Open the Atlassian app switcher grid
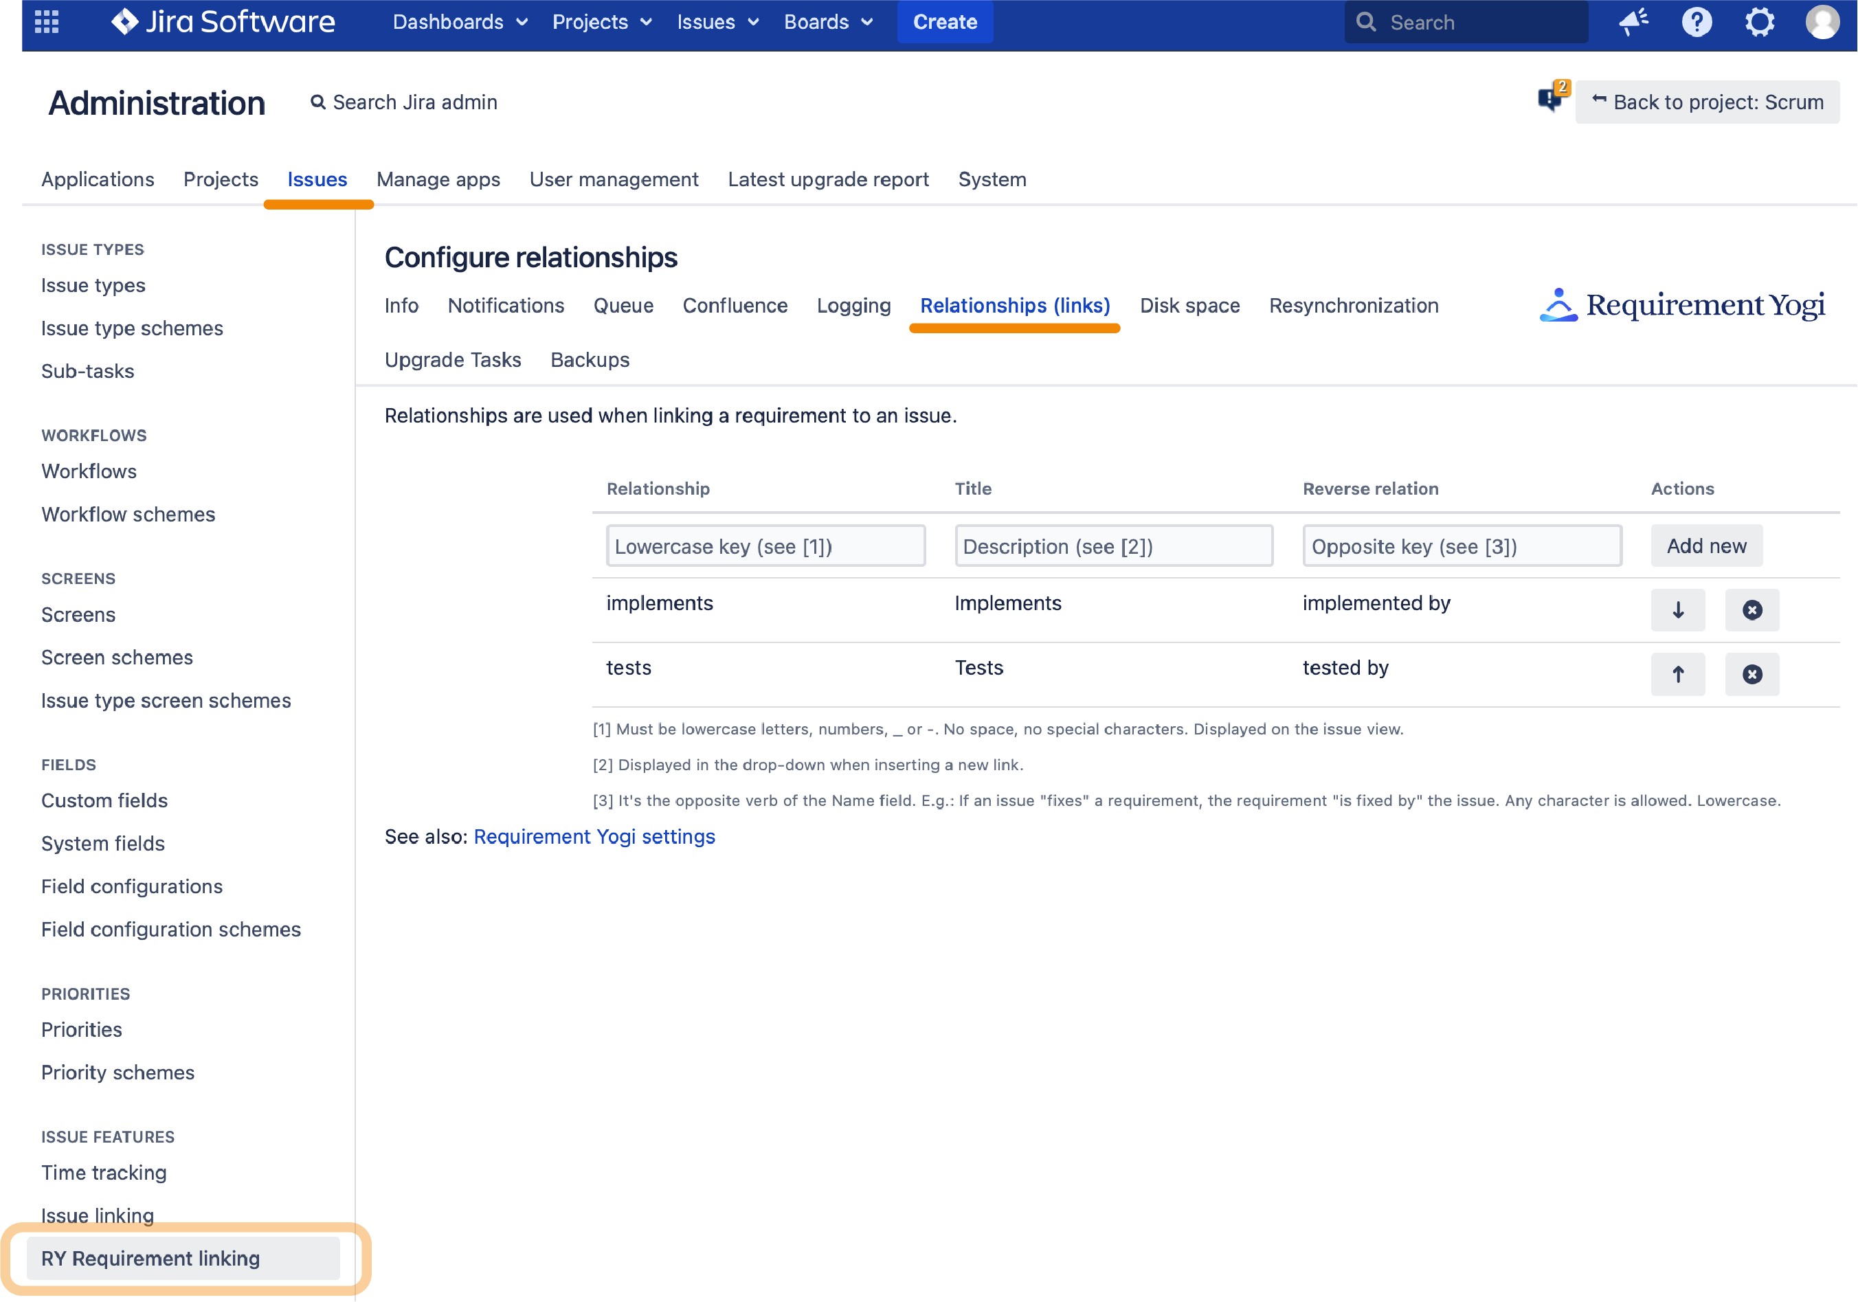Image resolution: width=1858 pixels, height=1302 pixels. 46,22
